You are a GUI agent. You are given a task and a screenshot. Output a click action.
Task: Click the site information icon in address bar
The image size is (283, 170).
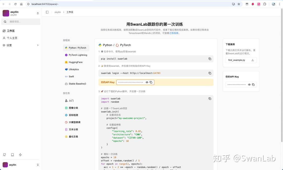click(28, 4)
